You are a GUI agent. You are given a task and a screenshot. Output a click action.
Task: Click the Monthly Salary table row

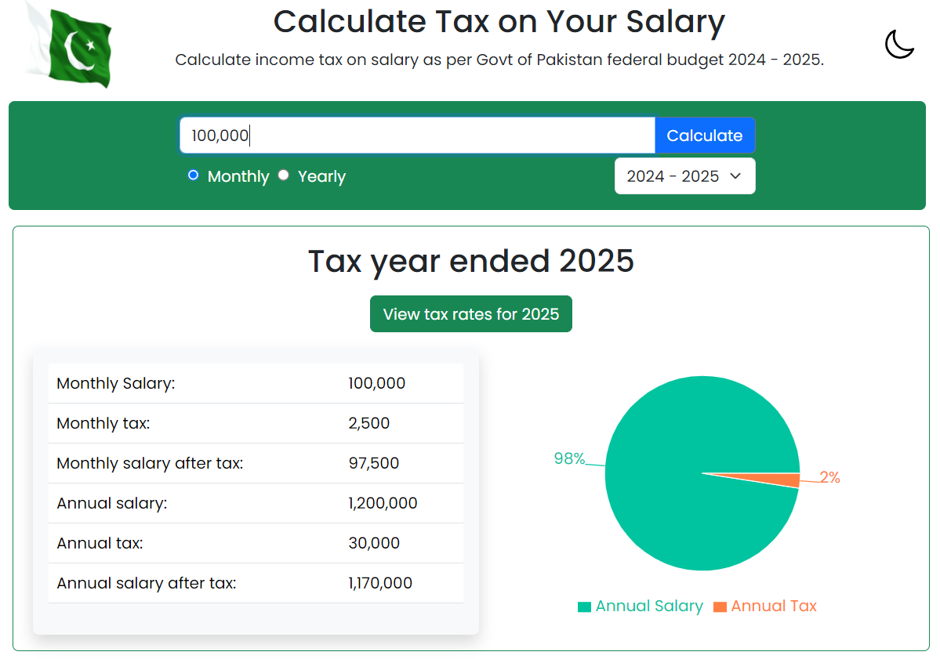pos(256,384)
